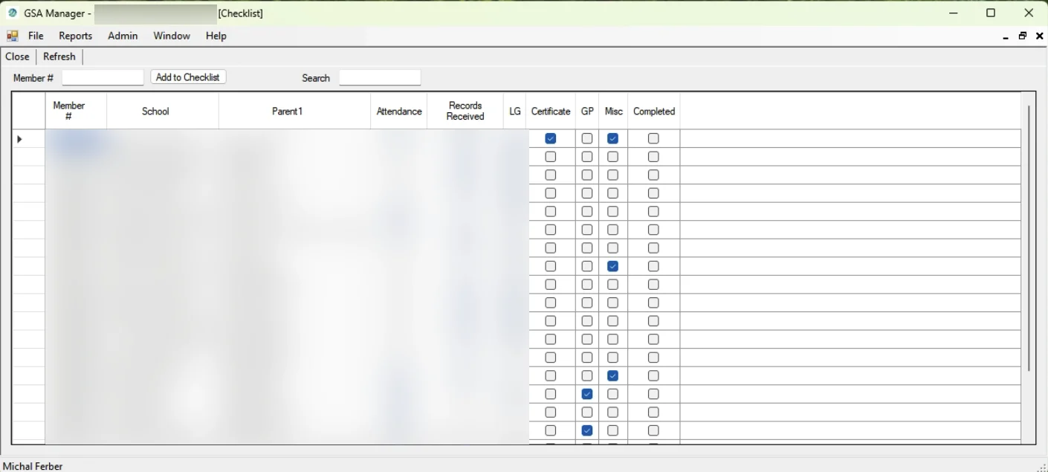This screenshot has width=1048, height=472.
Task: Enable the GP checkbox on the first row
Action: (586, 138)
